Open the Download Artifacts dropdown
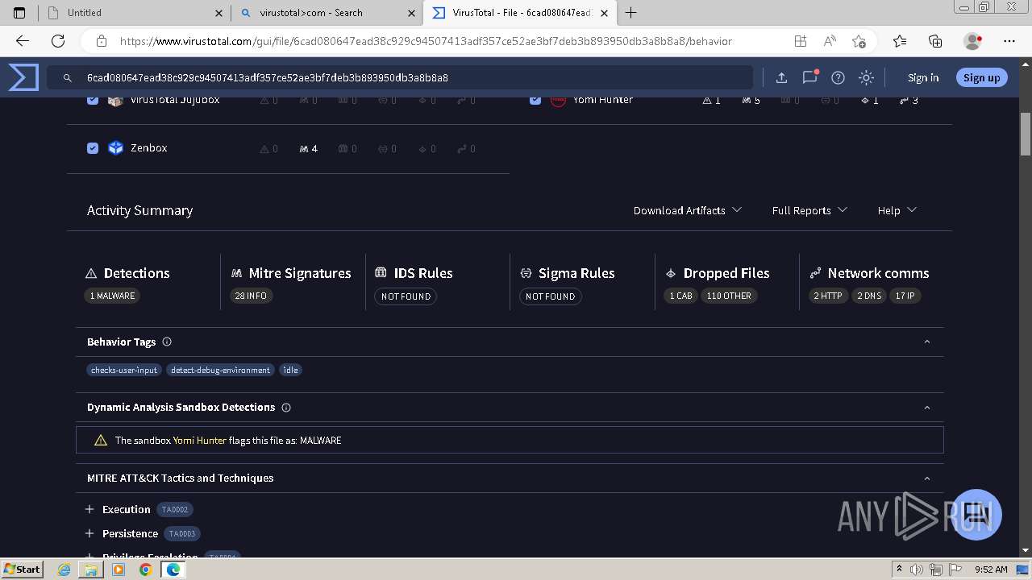1032x580 pixels. pyautogui.click(x=688, y=210)
